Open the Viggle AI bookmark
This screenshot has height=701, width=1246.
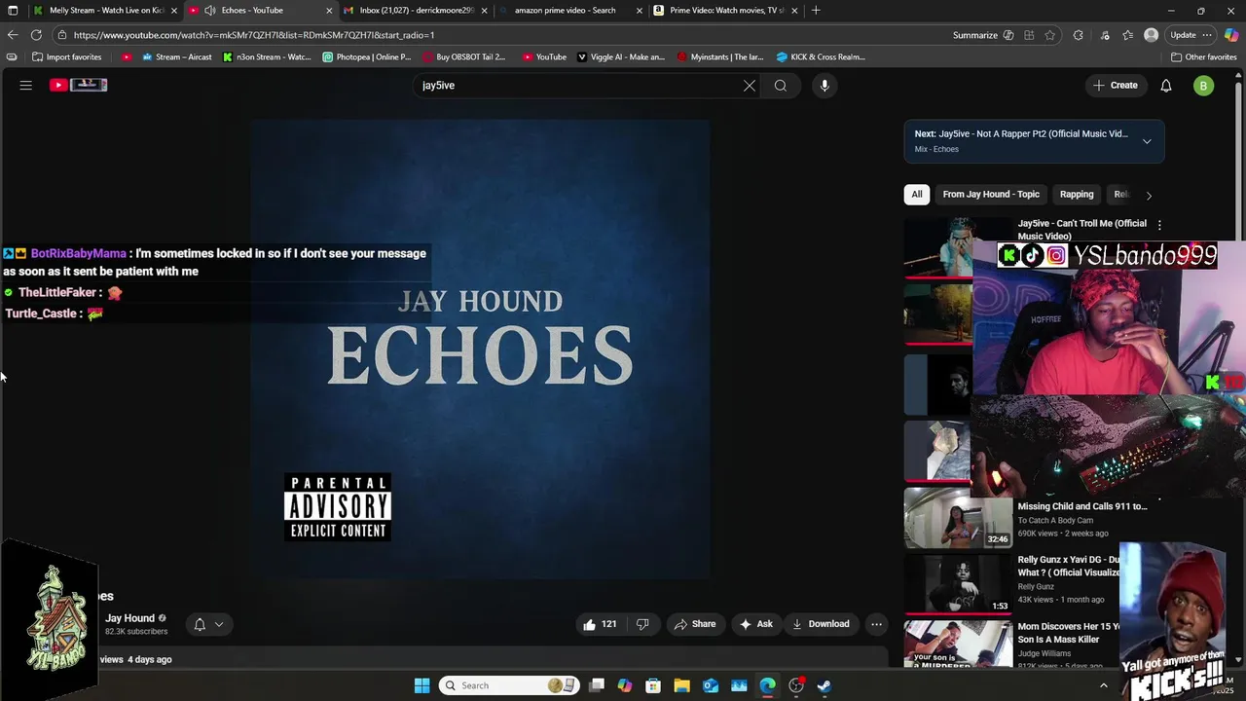620,56
